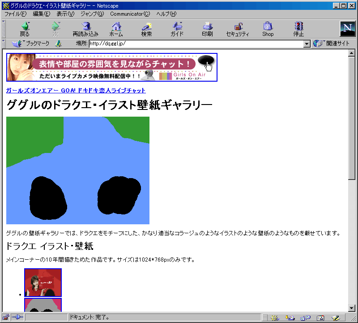This screenshot has height=323, width=358.
Task: Open the ファイル(F) menu
Action: click(16, 14)
